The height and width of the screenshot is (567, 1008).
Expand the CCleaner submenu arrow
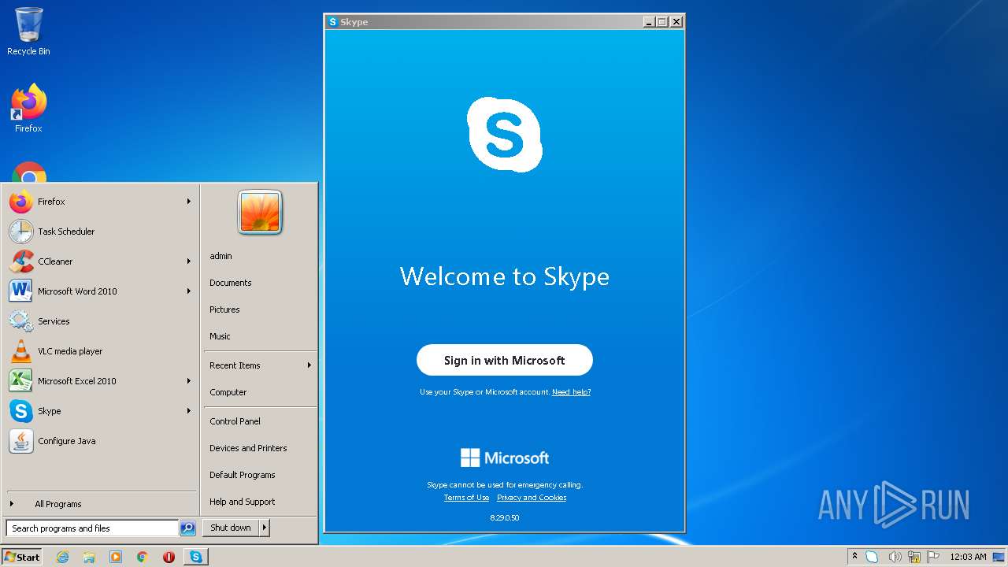pyautogui.click(x=189, y=261)
